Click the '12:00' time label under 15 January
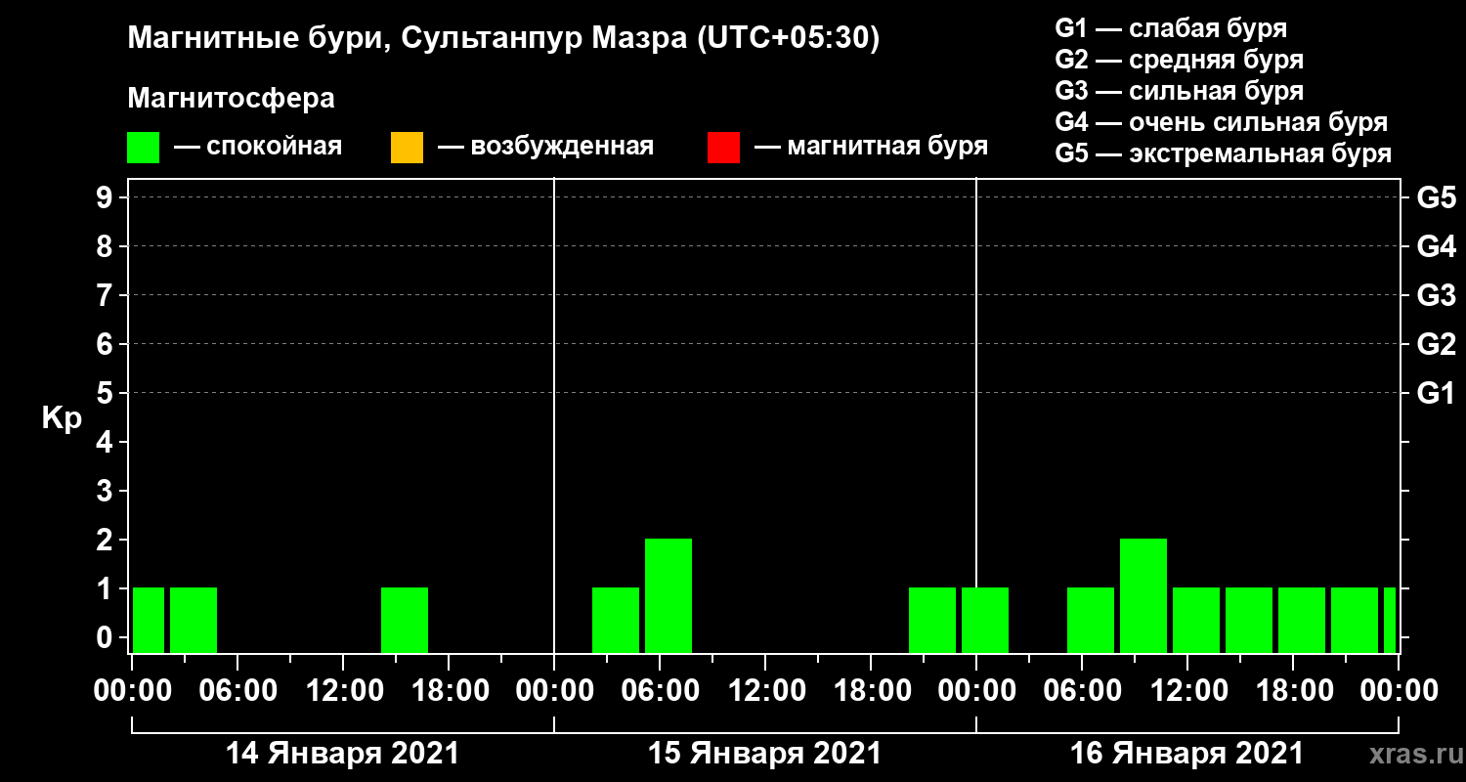Viewport: 1466px width, 782px height. (x=765, y=690)
